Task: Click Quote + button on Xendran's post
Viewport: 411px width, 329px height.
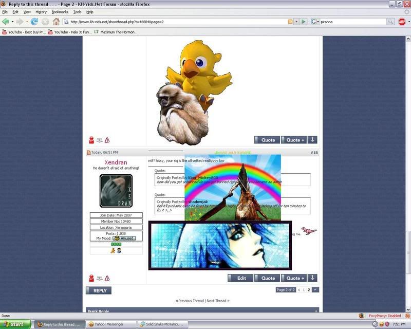Action: pyautogui.click(x=294, y=278)
